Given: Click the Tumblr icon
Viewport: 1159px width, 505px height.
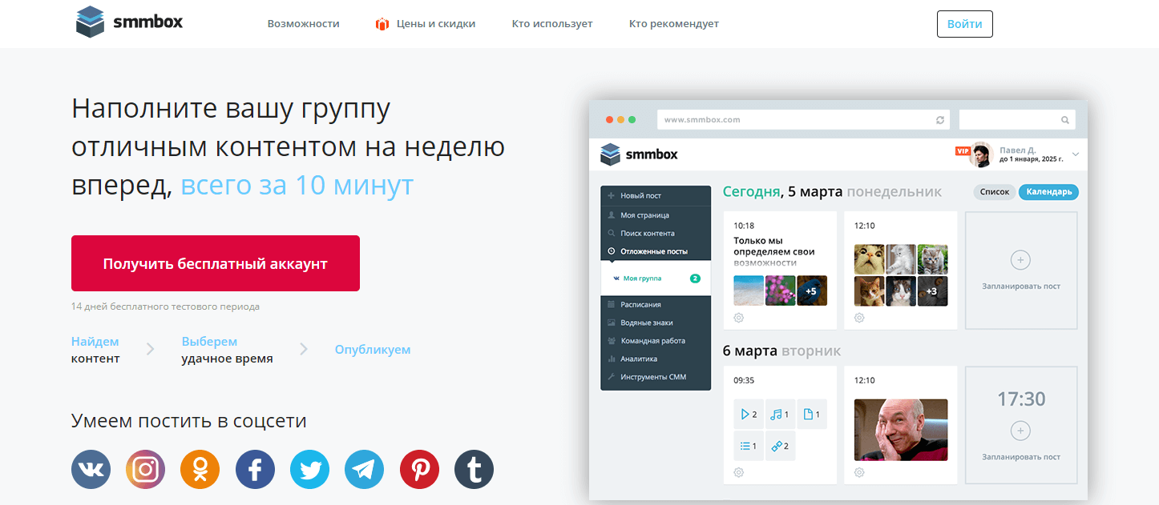Looking at the screenshot, I should (474, 469).
